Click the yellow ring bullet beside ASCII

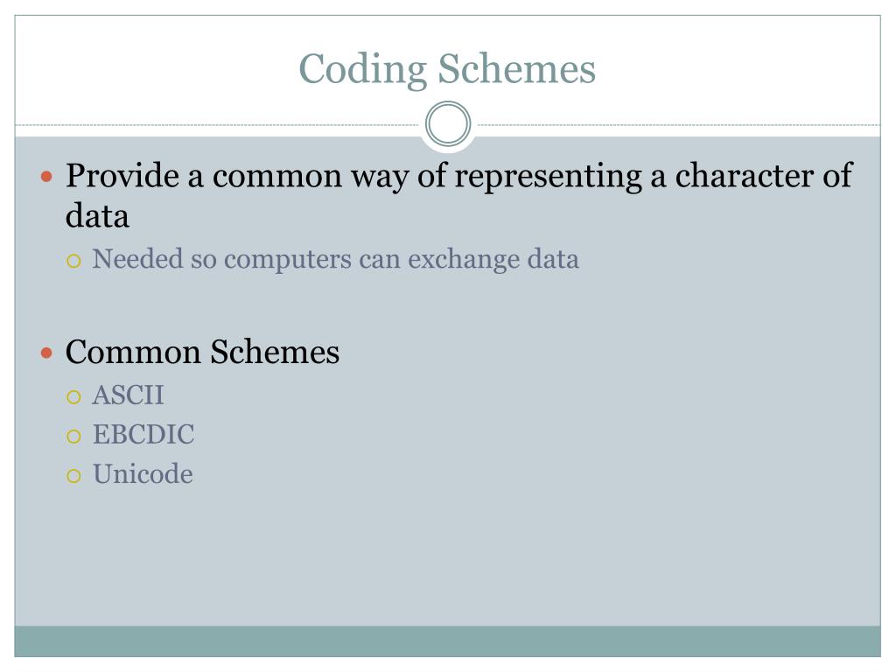tap(73, 397)
